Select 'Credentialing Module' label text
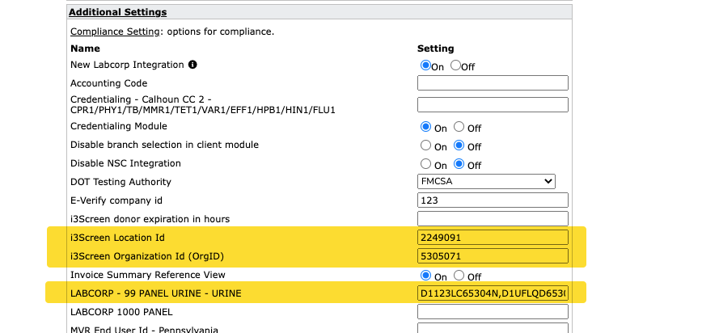The width and height of the screenshot is (719, 333). click(119, 126)
